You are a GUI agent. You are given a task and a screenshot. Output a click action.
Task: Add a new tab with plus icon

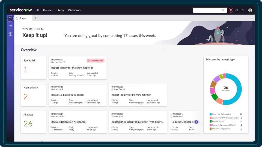point(35,18)
